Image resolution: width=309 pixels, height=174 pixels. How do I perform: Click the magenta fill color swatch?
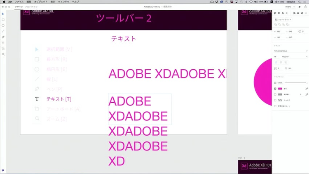[x=280, y=89]
